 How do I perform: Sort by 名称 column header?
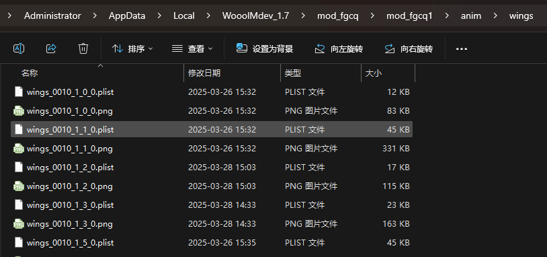[x=30, y=73]
